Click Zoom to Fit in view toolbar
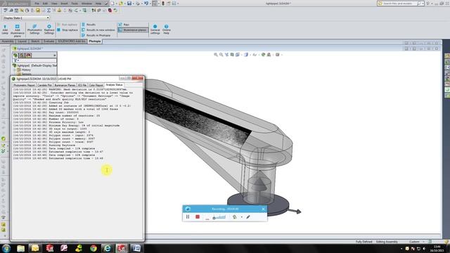The image size is (450, 253). click(216, 55)
